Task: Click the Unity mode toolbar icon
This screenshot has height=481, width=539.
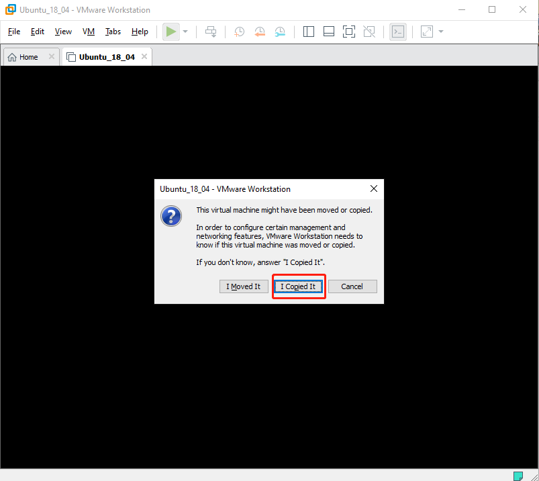Action: 369,32
